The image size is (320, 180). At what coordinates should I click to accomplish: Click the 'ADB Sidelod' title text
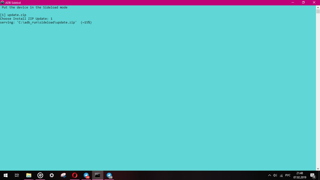click(x=13, y=3)
